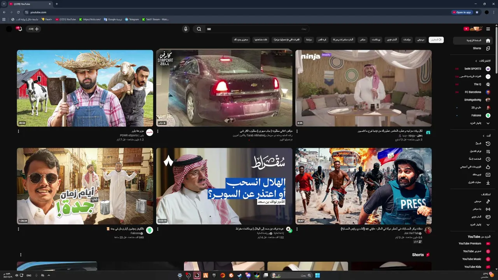Open the farm video thumbnail by POWR eSports
498x280 pixels.
click(85, 88)
